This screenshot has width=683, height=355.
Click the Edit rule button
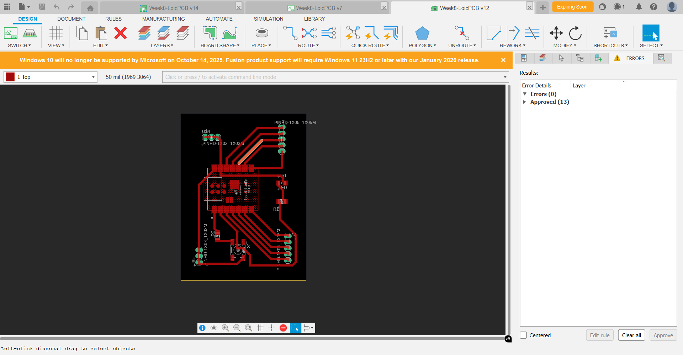[x=600, y=335]
